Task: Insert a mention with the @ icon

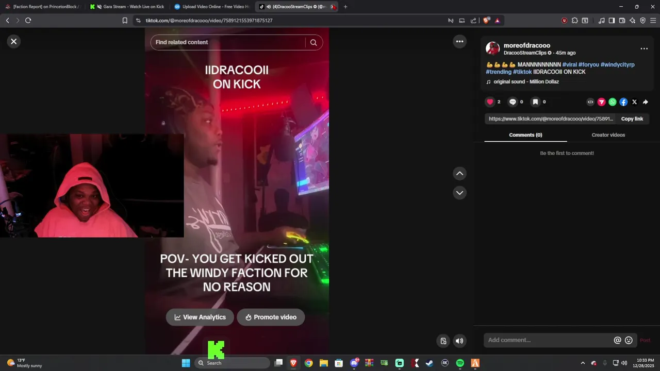Action: tap(617, 340)
